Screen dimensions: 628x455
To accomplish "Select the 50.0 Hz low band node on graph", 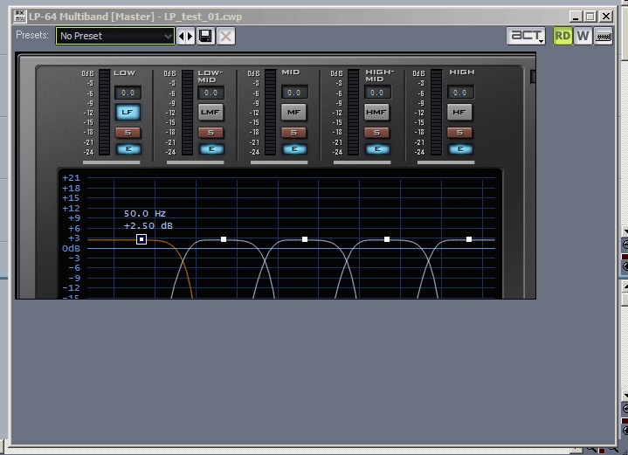I will tap(141, 239).
